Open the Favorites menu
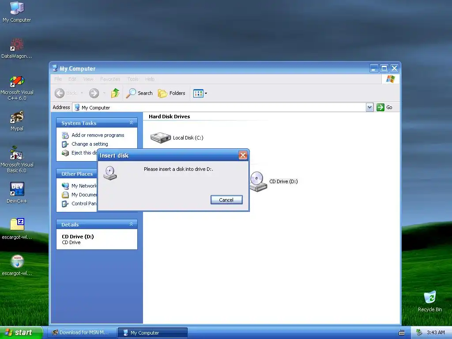Image resolution: width=452 pixels, height=339 pixels. pos(110,79)
